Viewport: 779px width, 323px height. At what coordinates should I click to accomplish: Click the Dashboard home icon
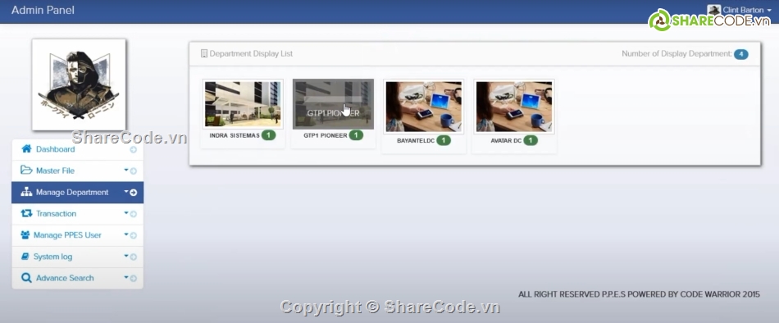tap(26, 149)
